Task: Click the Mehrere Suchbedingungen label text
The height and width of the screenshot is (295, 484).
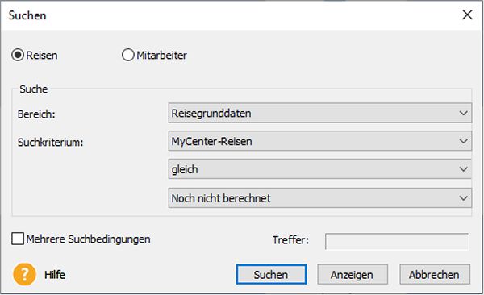Action: (88, 239)
